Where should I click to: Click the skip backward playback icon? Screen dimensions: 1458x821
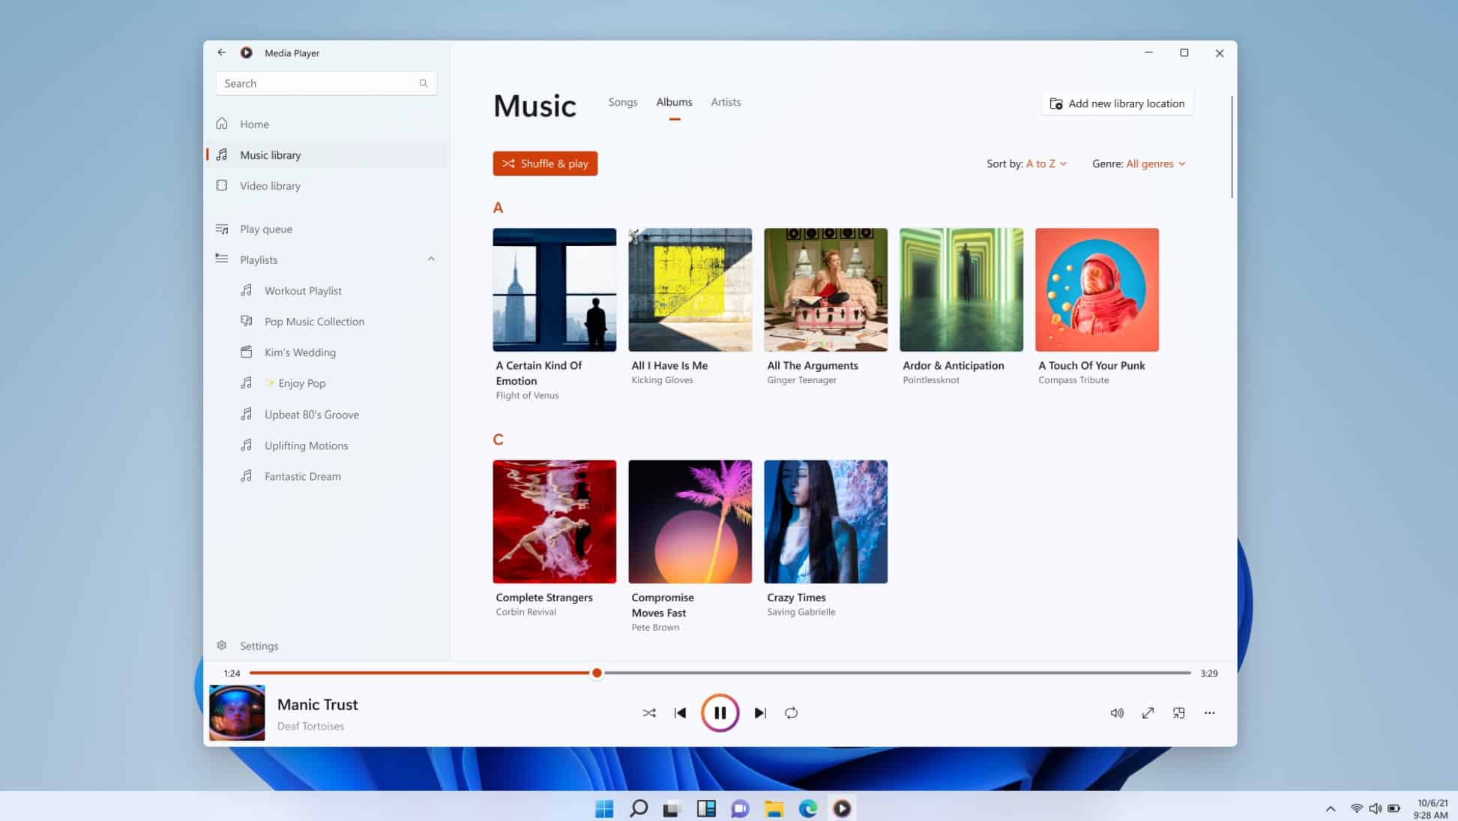[x=680, y=712]
